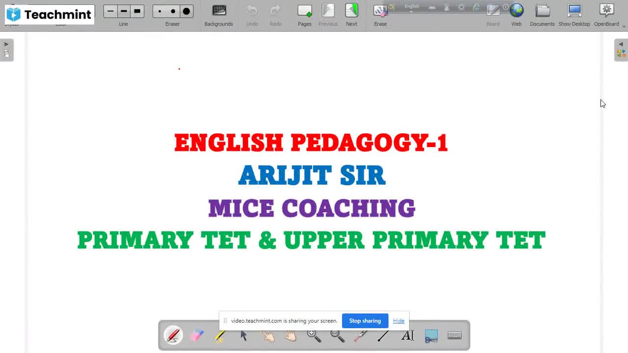Screen dimensions: 628x353
Task: Choose the open-hand scroll page tool
Action: click(290, 335)
